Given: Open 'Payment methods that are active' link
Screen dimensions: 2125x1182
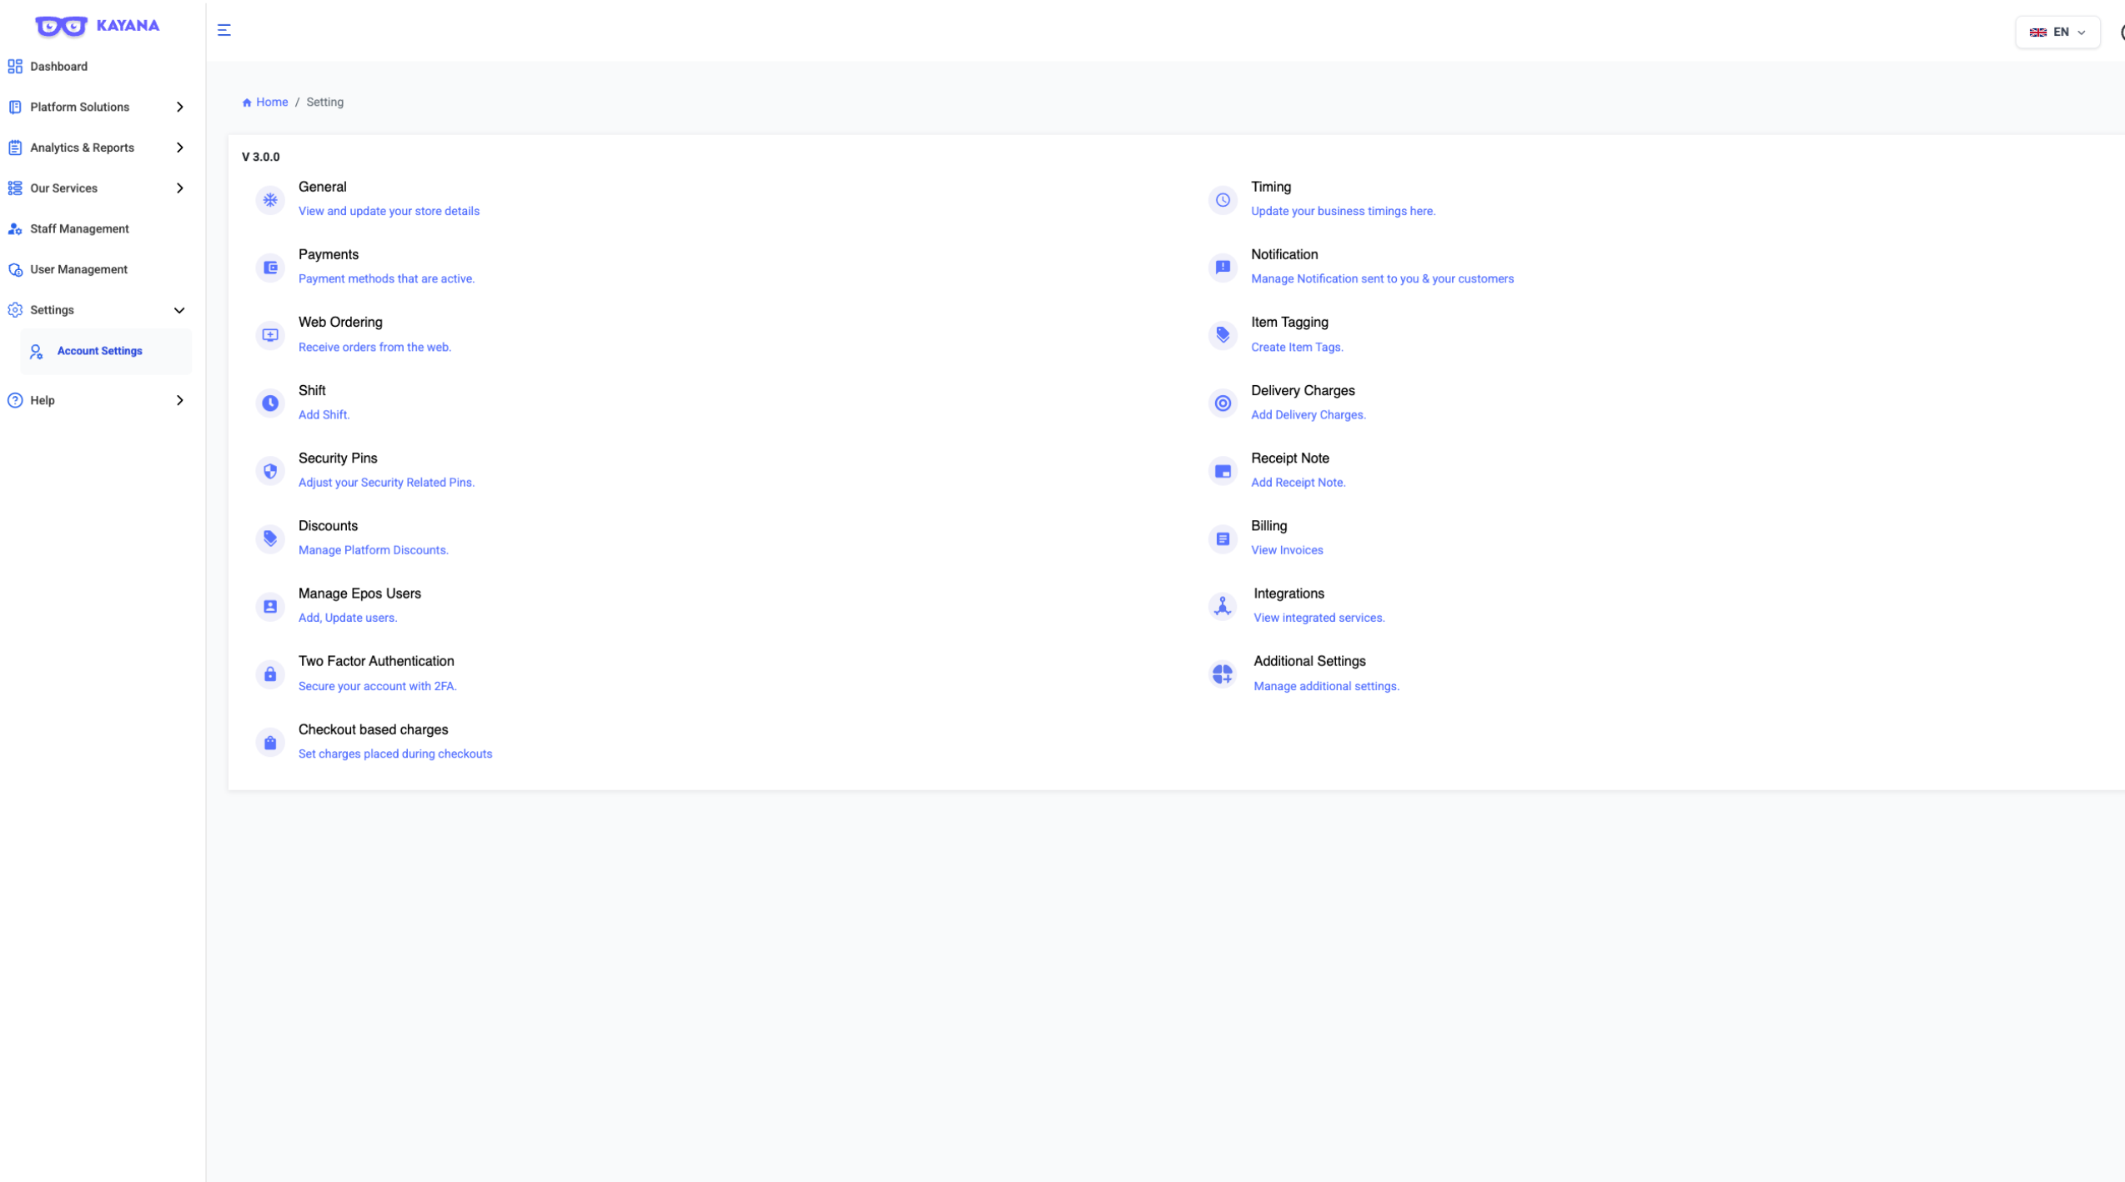Looking at the screenshot, I should 386,278.
